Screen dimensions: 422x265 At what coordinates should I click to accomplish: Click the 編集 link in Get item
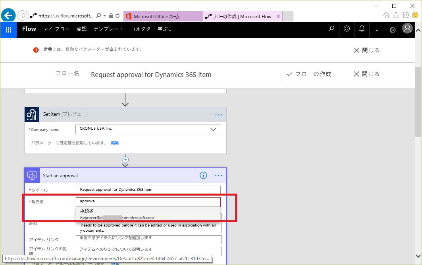[x=115, y=143]
